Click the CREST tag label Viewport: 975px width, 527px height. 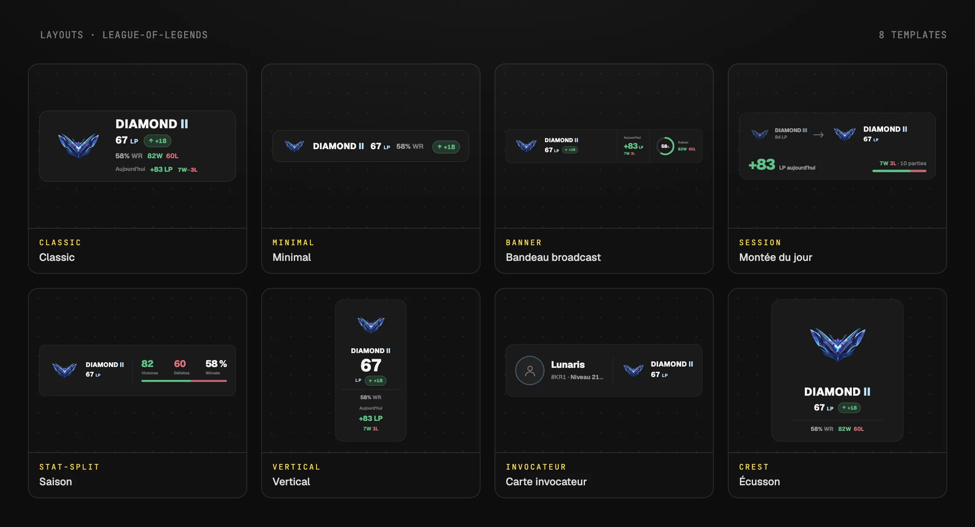pos(754,467)
